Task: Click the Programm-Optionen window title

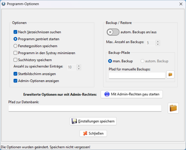Action: coord(23,4)
